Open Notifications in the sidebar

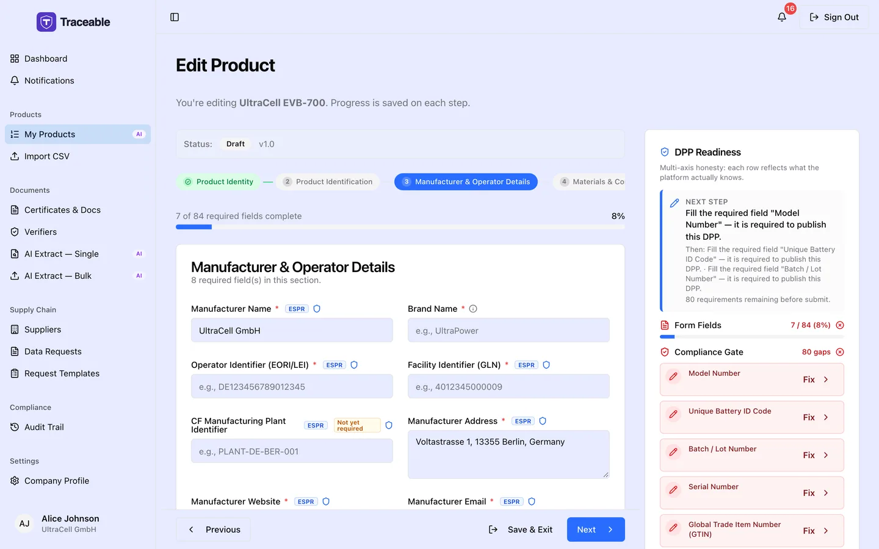point(78,81)
